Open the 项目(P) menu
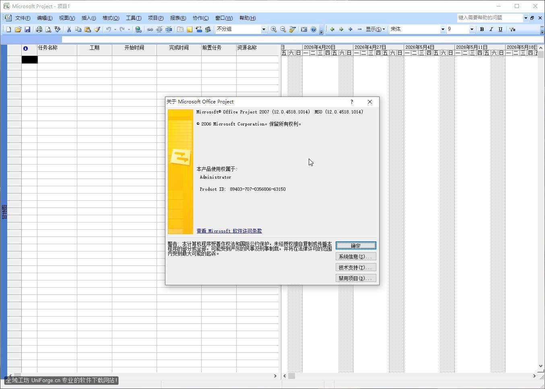545x389 pixels. click(x=155, y=18)
